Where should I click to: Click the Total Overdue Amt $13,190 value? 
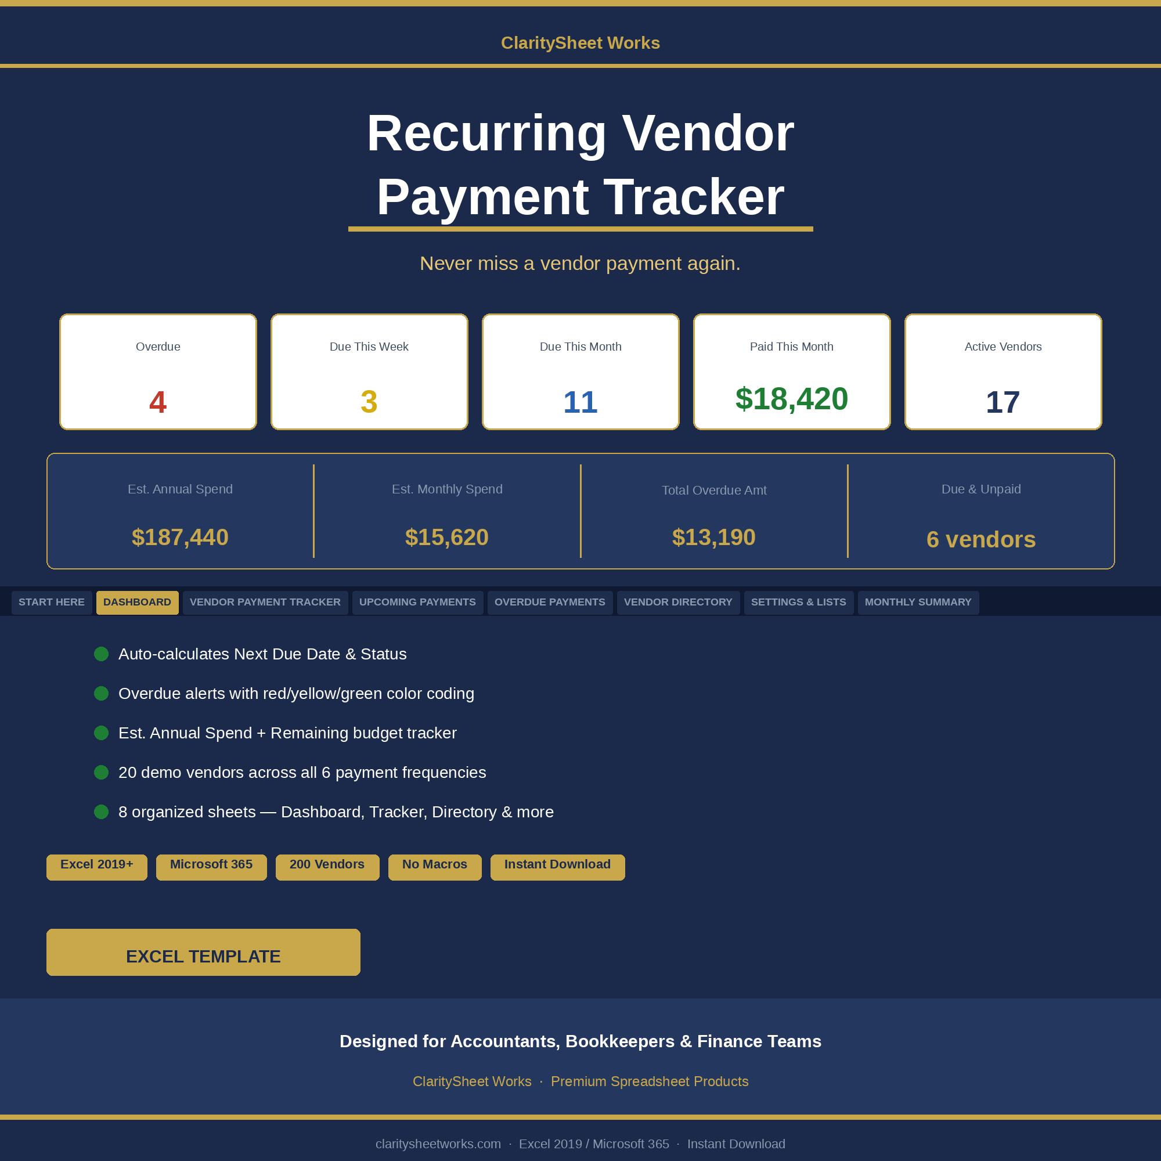click(714, 537)
